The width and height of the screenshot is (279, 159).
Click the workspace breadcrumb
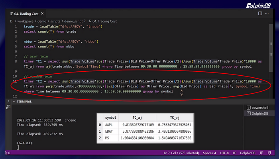[x=25, y=21]
